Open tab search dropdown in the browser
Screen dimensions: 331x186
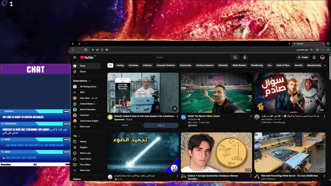[328, 44]
